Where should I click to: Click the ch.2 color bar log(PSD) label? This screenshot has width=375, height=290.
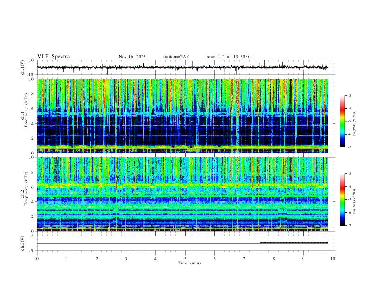click(355, 201)
